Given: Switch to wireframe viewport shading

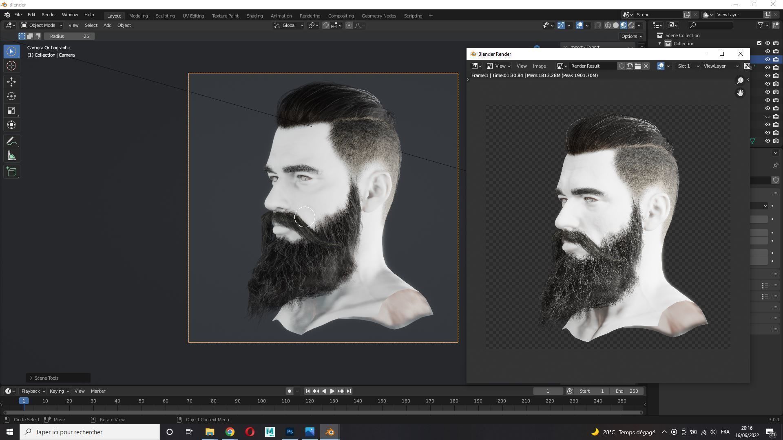Looking at the screenshot, I should 608,25.
